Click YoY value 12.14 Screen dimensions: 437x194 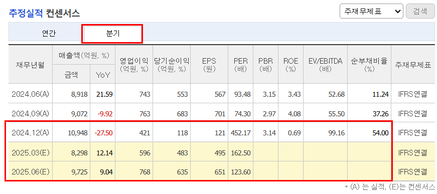(104, 153)
